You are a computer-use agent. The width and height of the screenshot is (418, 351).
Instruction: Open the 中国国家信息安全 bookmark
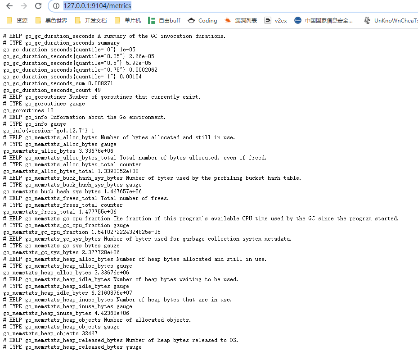tap(324, 20)
